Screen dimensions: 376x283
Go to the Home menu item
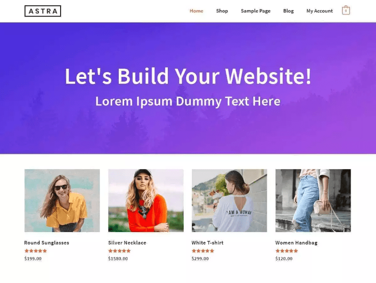coord(196,11)
